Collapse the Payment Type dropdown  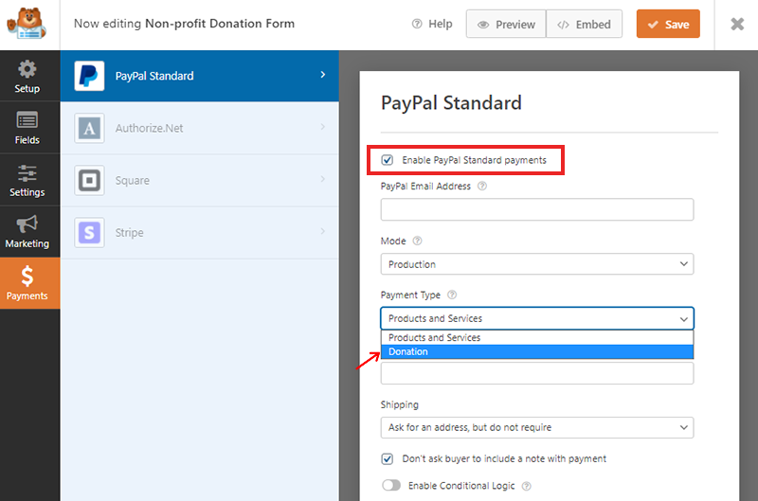537,318
